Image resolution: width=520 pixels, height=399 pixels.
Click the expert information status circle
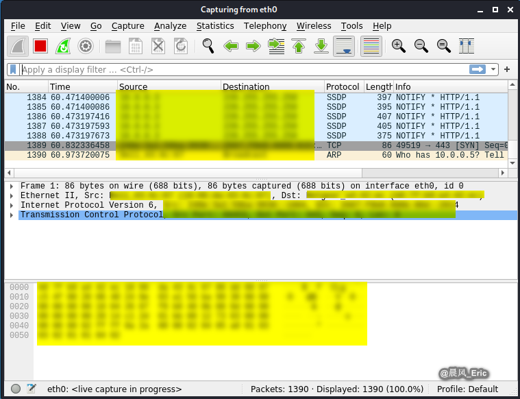point(16,389)
